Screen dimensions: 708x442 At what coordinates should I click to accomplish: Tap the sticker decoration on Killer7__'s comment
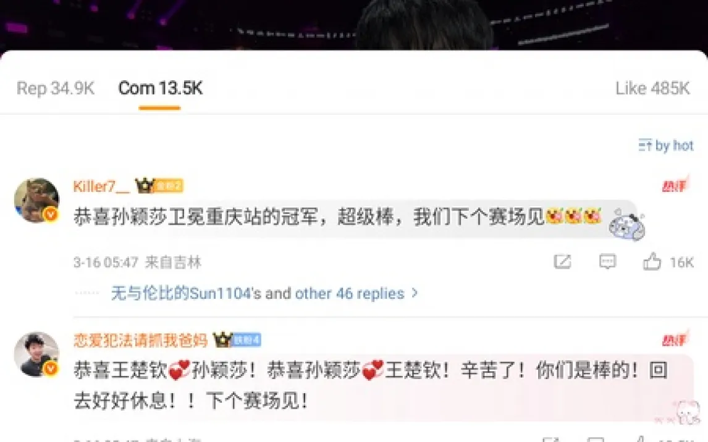(626, 224)
